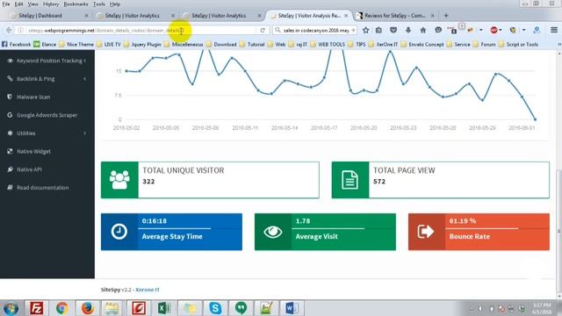The height and width of the screenshot is (316, 562).
Task: Click the page view count 572
Action: point(379,182)
